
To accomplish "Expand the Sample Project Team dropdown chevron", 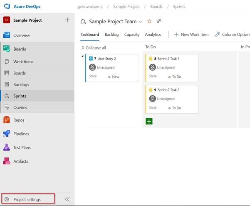I will point(141,22).
